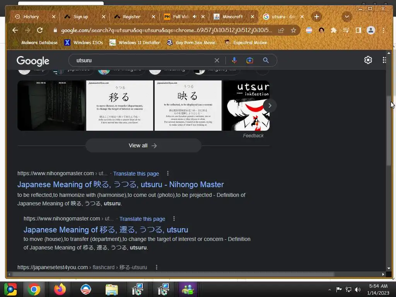Open the 映る flashcard image thumbnail

click(188, 106)
